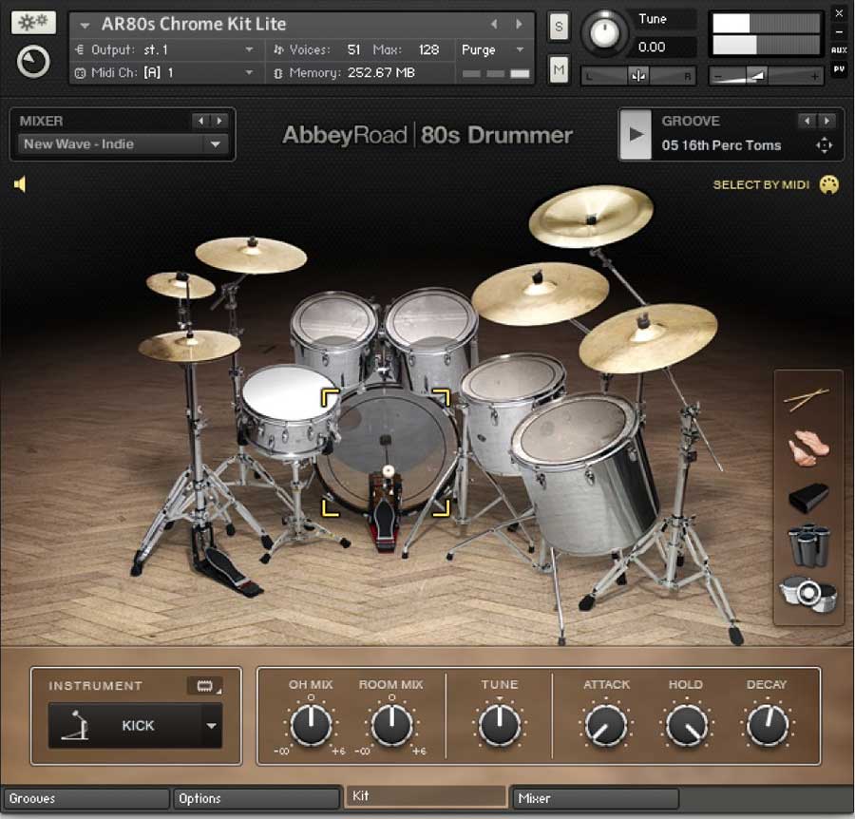Image resolution: width=855 pixels, height=819 pixels.
Task: Select the hi-hat cymbals
Action: [189, 346]
